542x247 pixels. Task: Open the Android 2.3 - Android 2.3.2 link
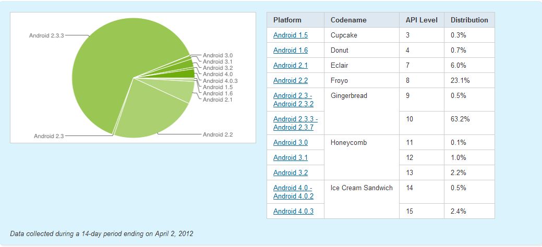(293, 100)
